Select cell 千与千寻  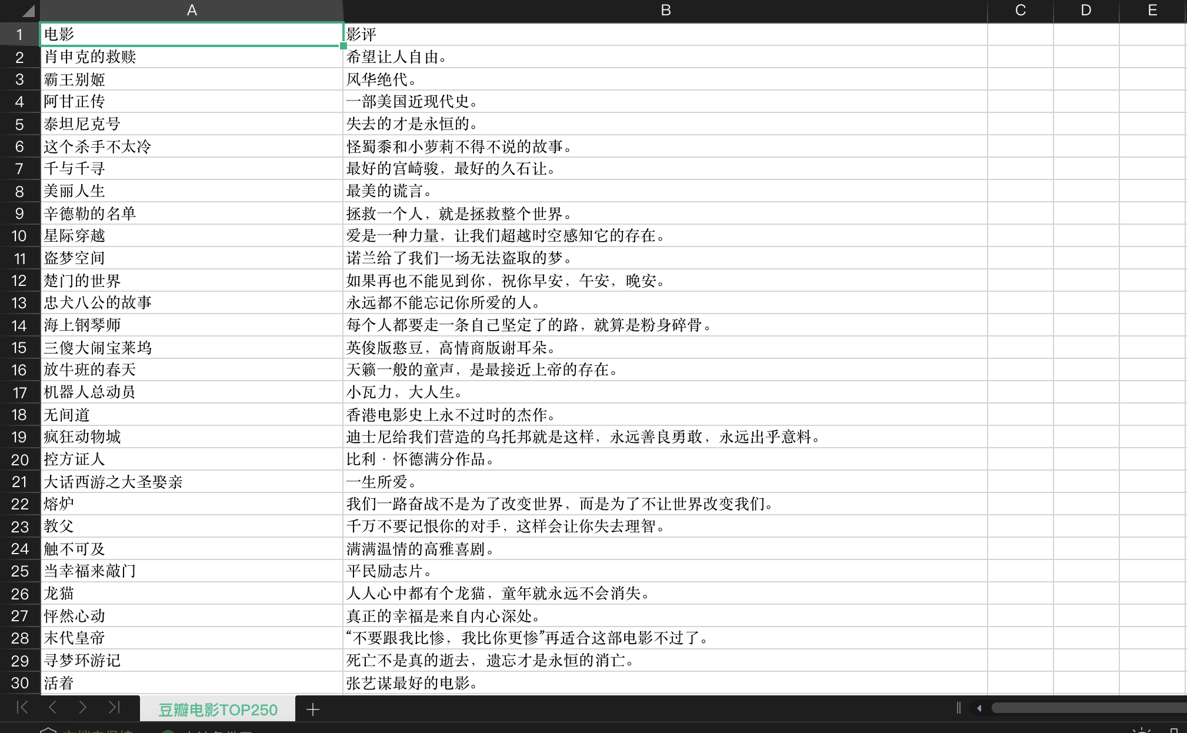coord(192,169)
